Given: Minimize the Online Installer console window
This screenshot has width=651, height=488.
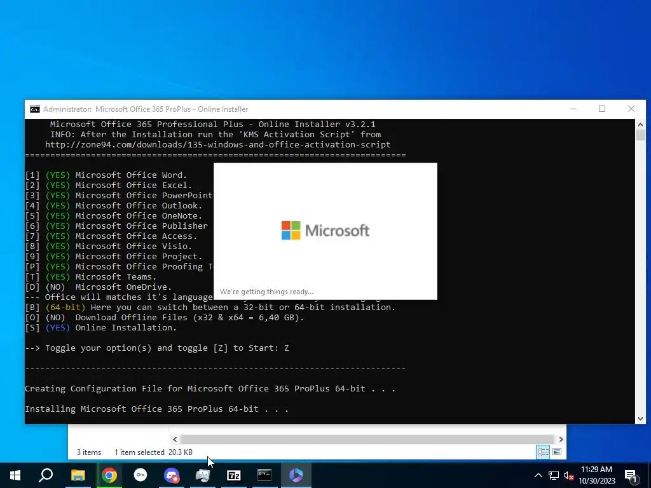Looking at the screenshot, I should click(x=573, y=109).
